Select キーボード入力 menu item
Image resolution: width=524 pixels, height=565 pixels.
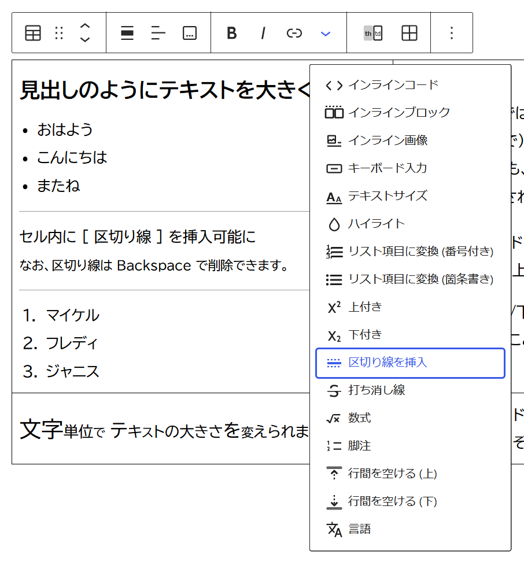410,168
